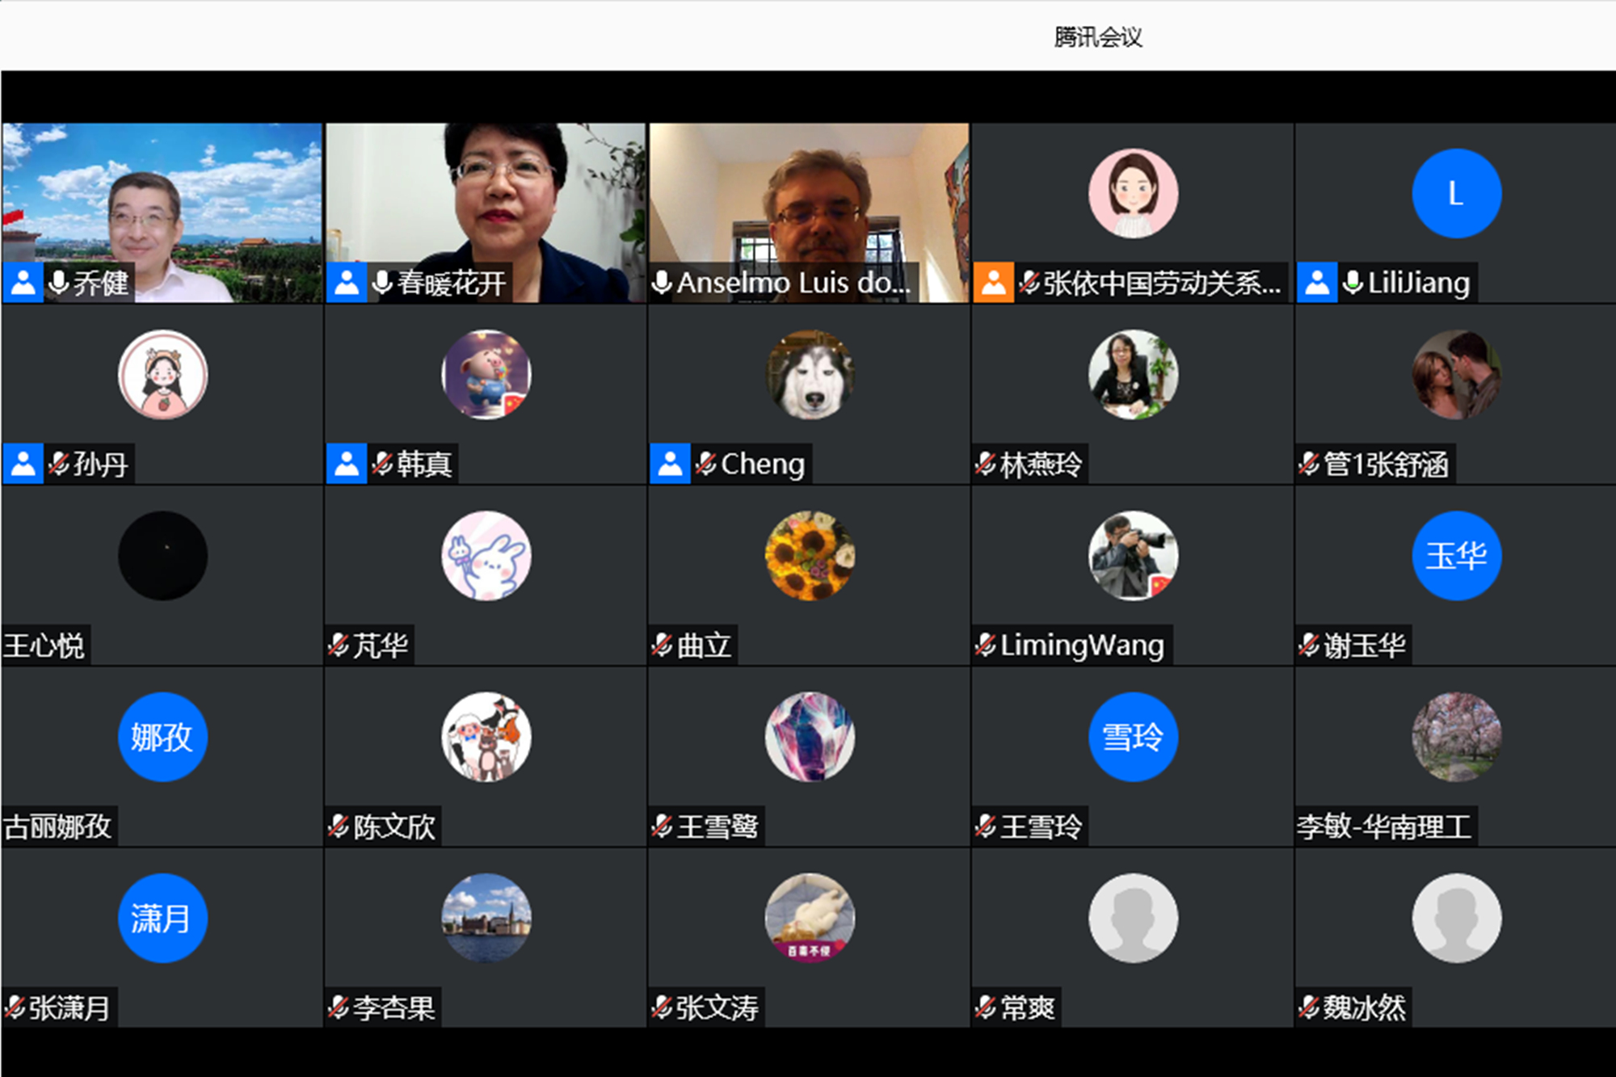The image size is (1616, 1077).
Task: Click the orange user icon beside 张依中国劳动关系
Action: tap(993, 283)
